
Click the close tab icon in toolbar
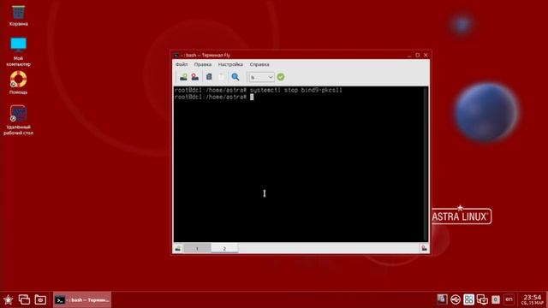195,77
